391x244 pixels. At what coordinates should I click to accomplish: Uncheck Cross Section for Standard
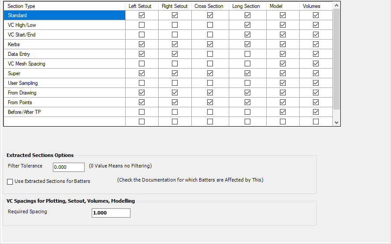click(x=210, y=15)
